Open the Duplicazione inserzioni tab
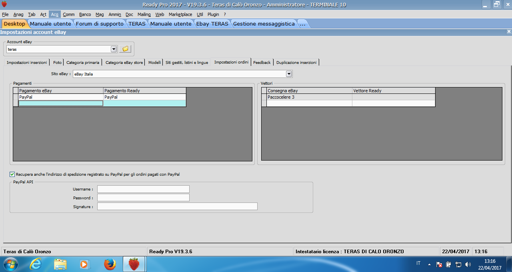The width and height of the screenshot is (512, 272). pos(296,63)
